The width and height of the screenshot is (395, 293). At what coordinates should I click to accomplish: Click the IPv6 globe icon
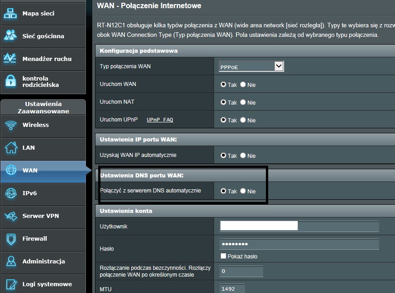(x=11, y=193)
